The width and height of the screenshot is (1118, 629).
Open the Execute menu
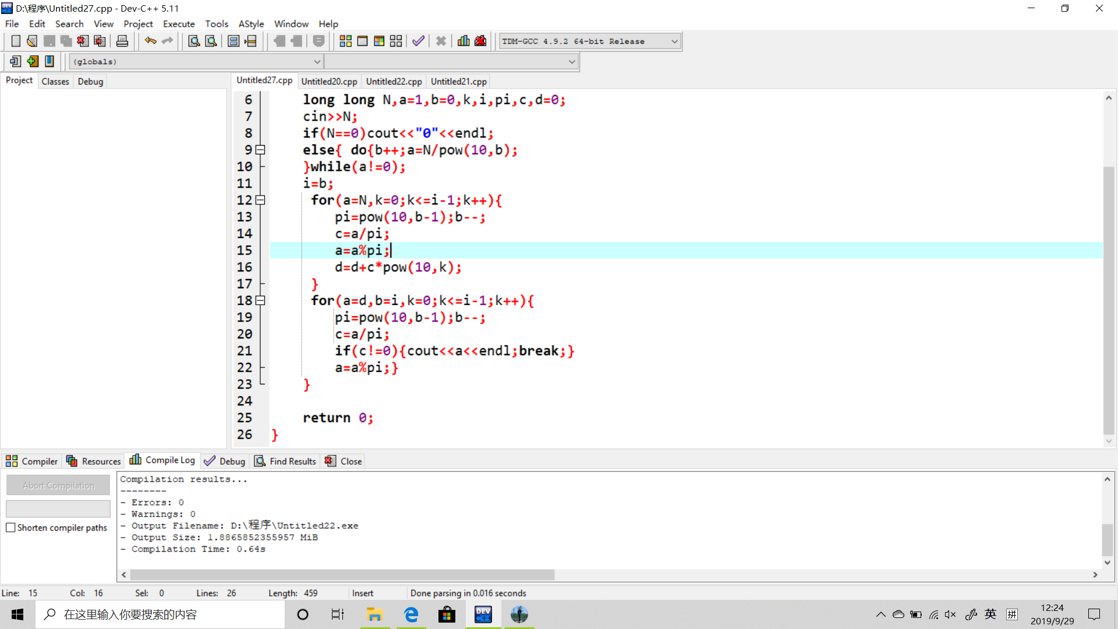click(179, 24)
